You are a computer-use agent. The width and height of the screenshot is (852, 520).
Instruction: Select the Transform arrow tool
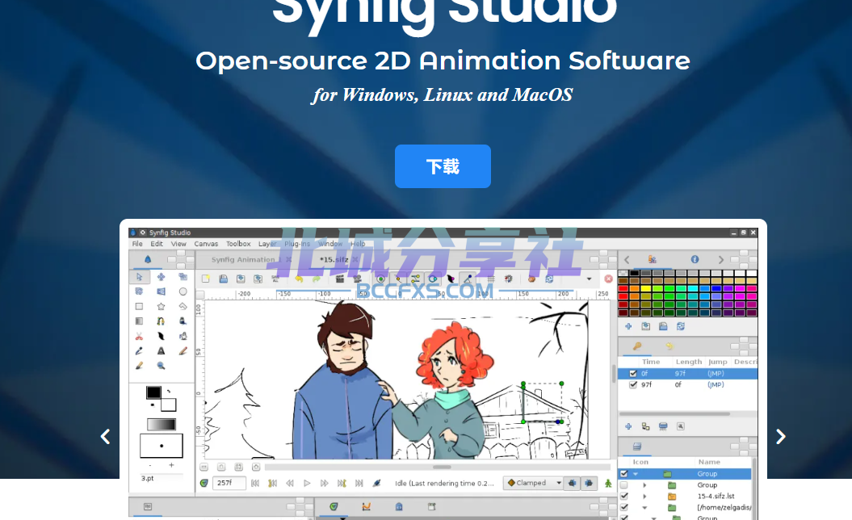coord(139,277)
